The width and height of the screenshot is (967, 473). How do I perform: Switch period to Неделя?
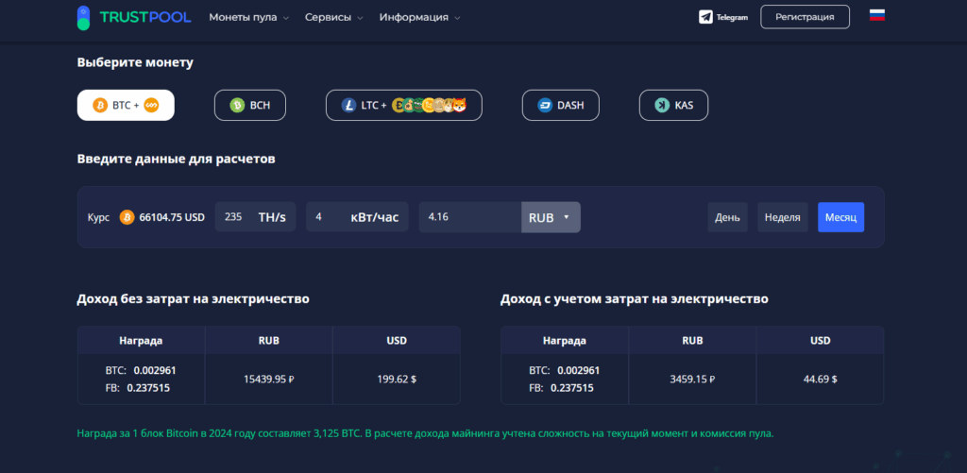(x=783, y=217)
